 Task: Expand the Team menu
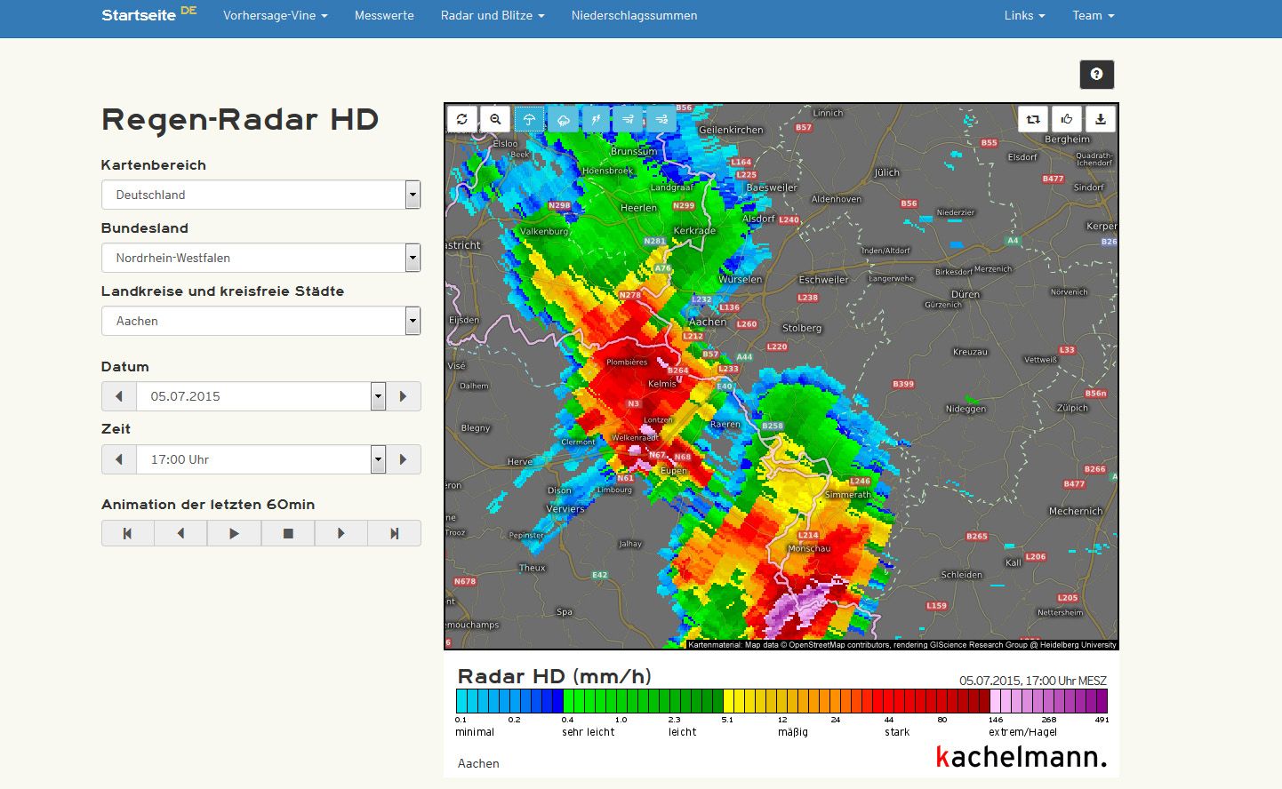(1094, 15)
